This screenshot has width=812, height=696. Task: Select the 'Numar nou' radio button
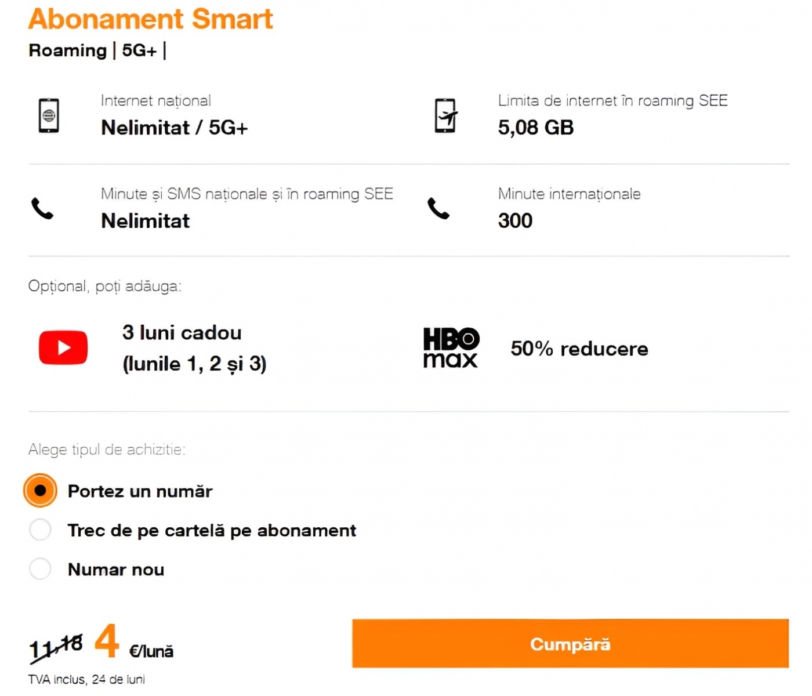tap(40, 568)
